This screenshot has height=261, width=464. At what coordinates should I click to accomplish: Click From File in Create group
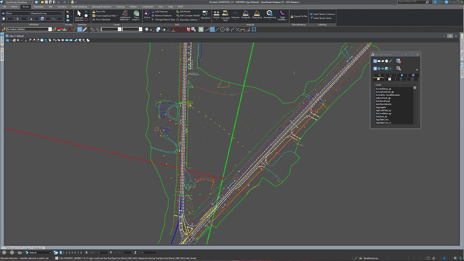99,12
